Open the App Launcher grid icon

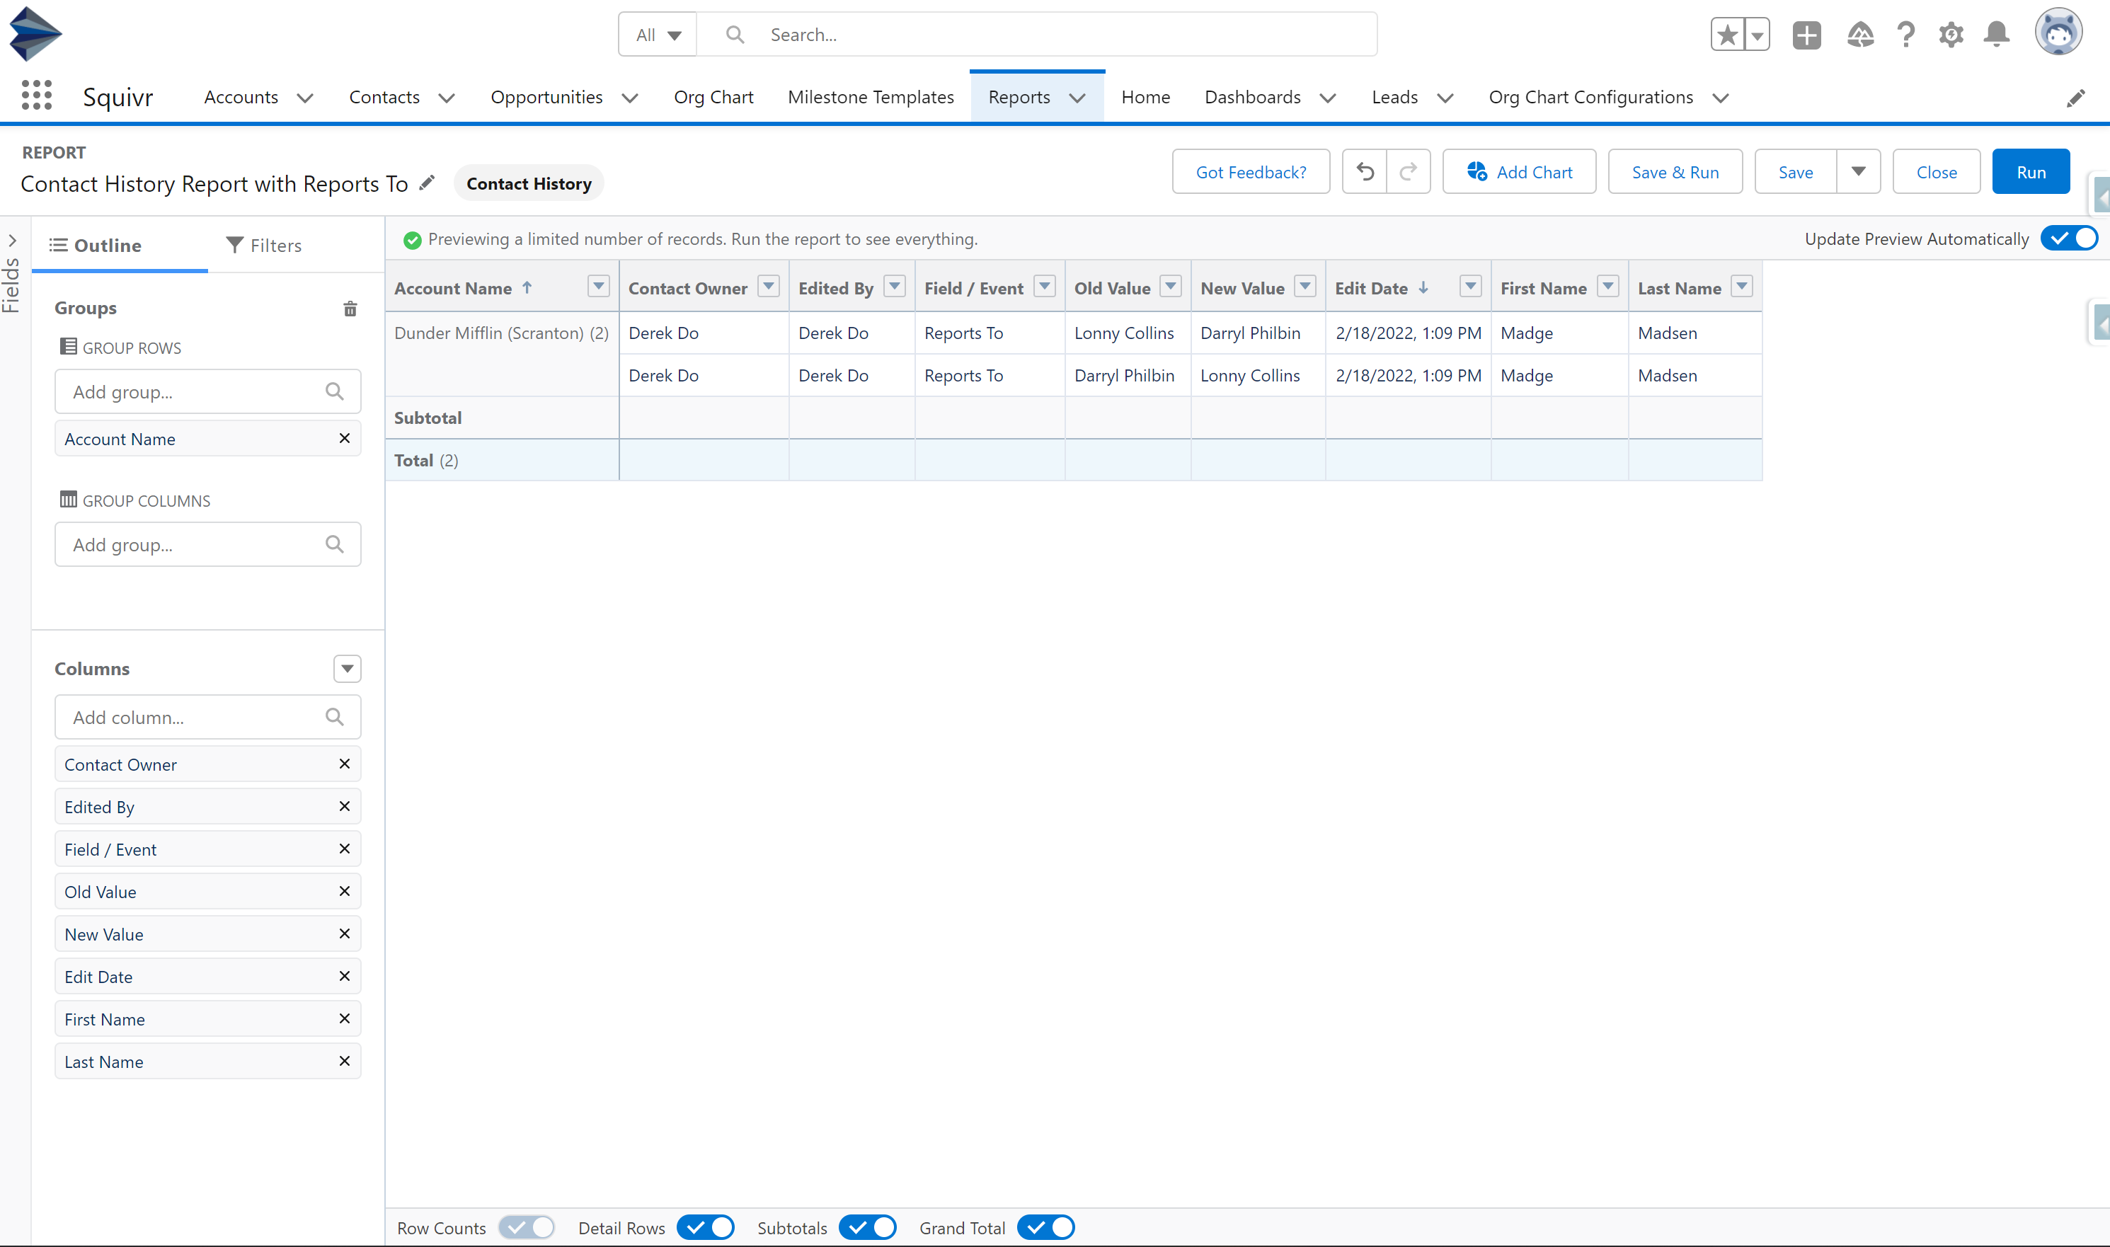click(x=36, y=96)
